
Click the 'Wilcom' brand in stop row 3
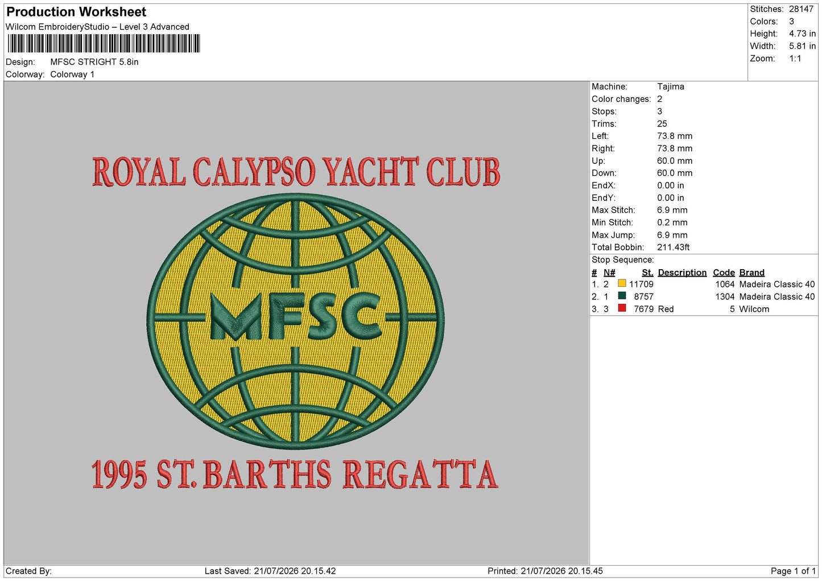754,310
